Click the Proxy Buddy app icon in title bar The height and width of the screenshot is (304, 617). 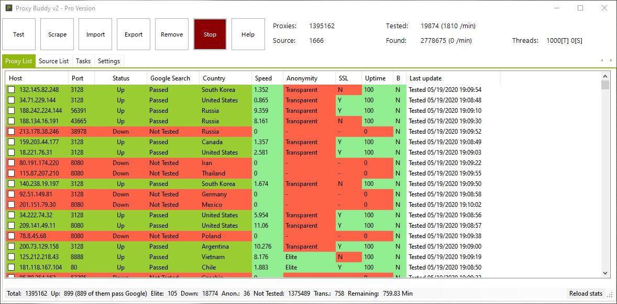(8, 8)
